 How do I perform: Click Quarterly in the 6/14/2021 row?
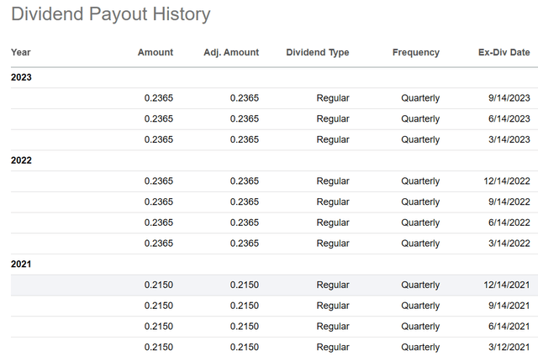click(419, 327)
